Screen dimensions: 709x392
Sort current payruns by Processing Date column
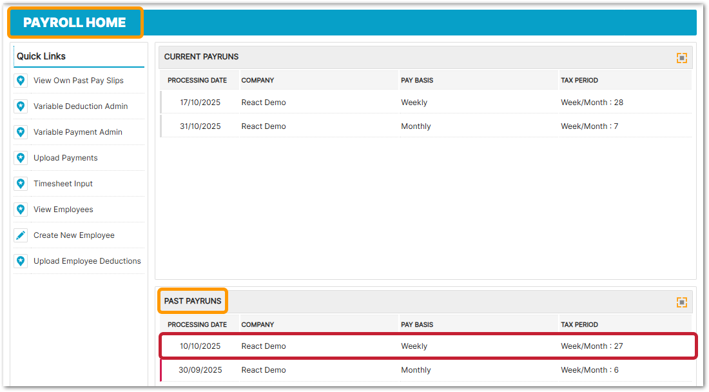pos(197,81)
